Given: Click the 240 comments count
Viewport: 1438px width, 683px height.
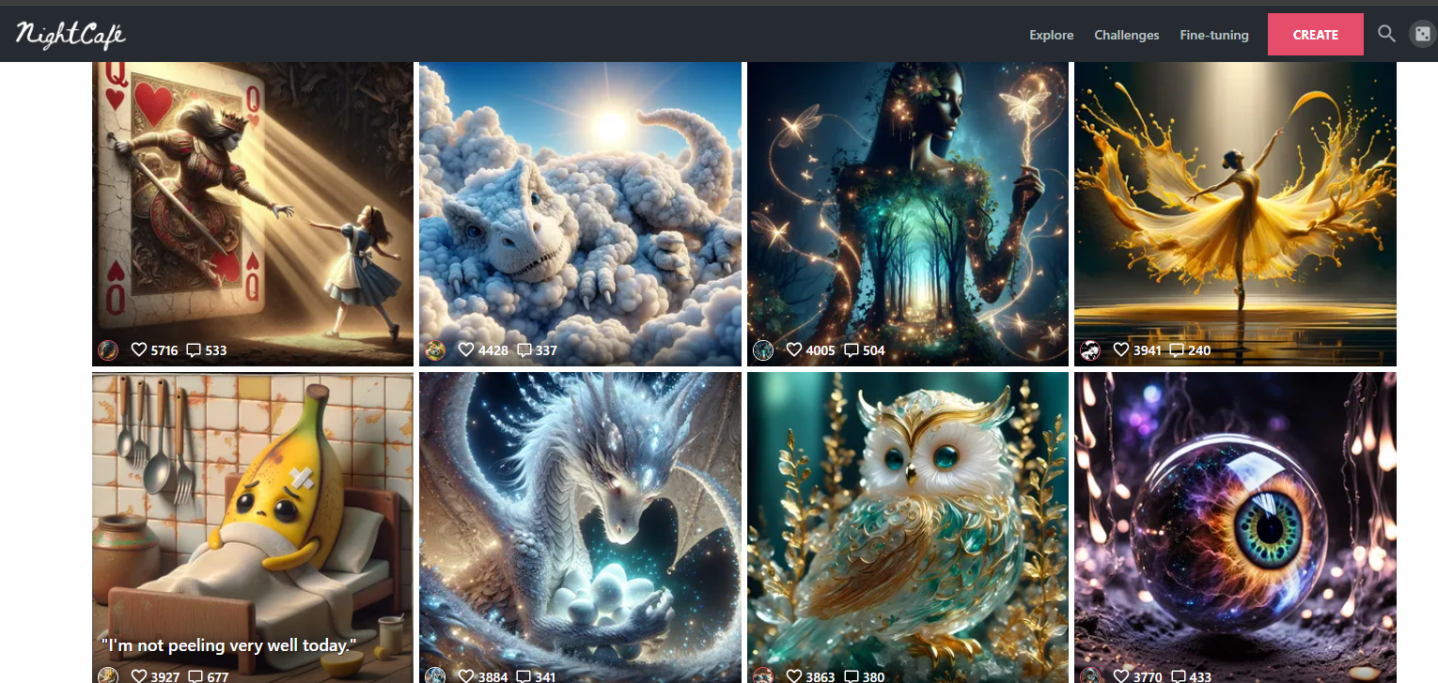Looking at the screenshot, I should tap(1199, 349).
